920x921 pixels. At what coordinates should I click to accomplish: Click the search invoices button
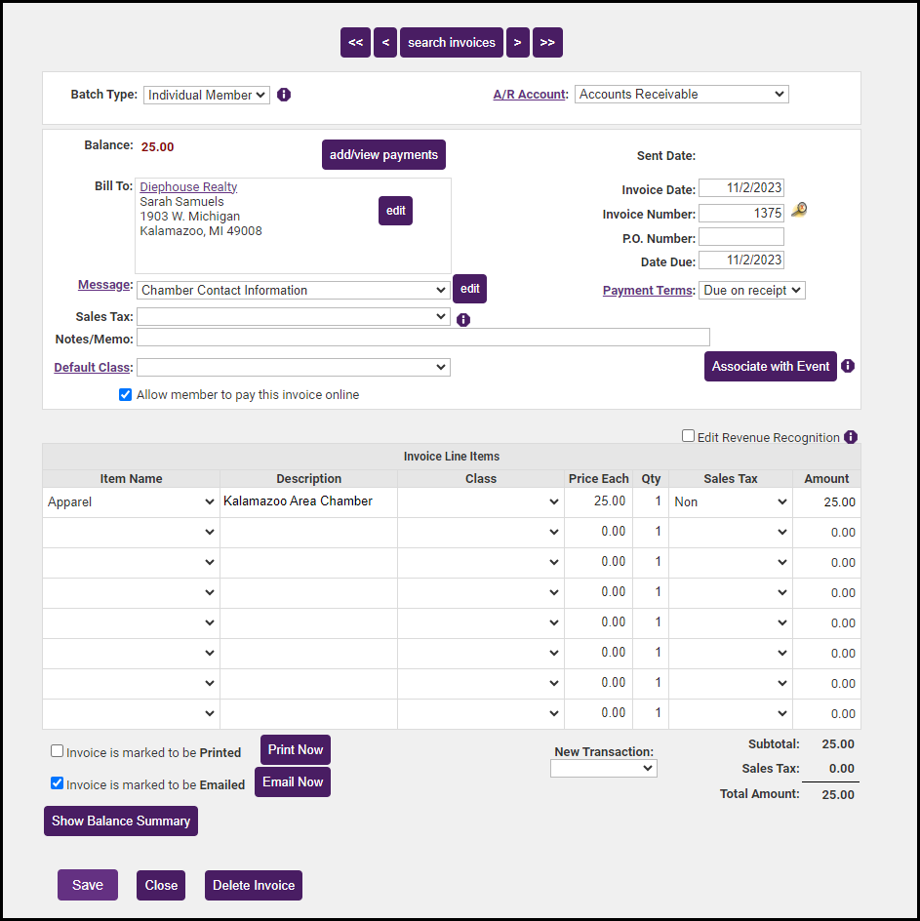[452, 42]
